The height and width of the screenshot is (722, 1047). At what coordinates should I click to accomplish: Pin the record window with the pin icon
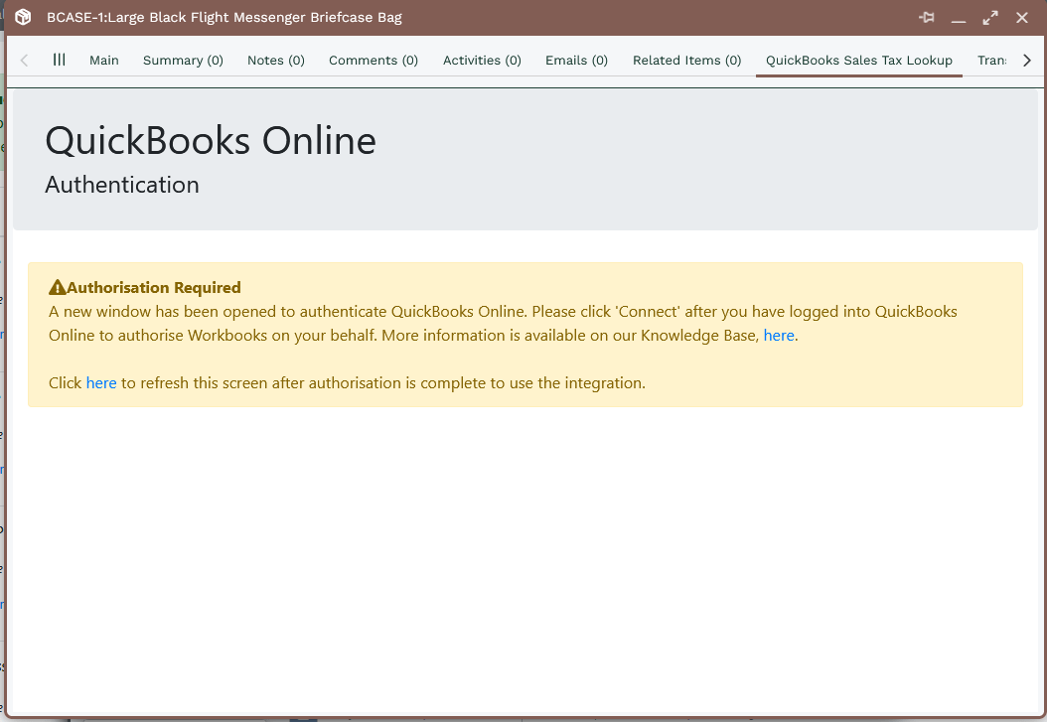click(927, 18)
